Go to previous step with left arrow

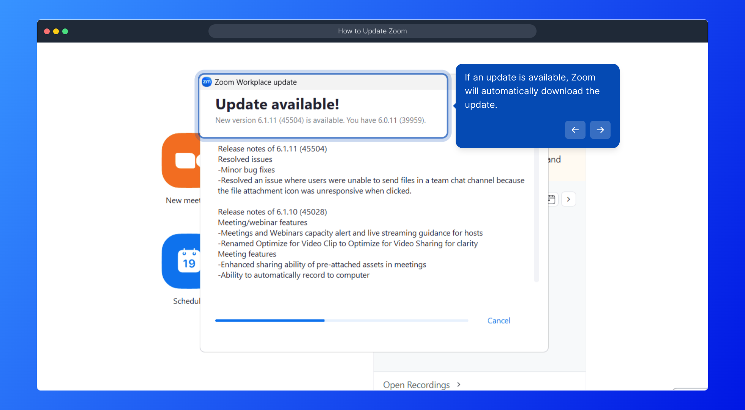(575, 130)
